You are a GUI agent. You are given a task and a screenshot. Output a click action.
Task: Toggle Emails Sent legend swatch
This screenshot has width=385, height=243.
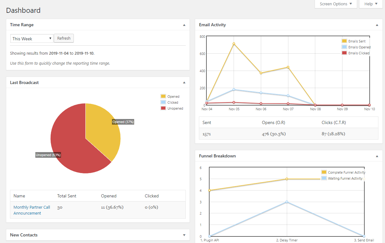click(x=344, y=41)
